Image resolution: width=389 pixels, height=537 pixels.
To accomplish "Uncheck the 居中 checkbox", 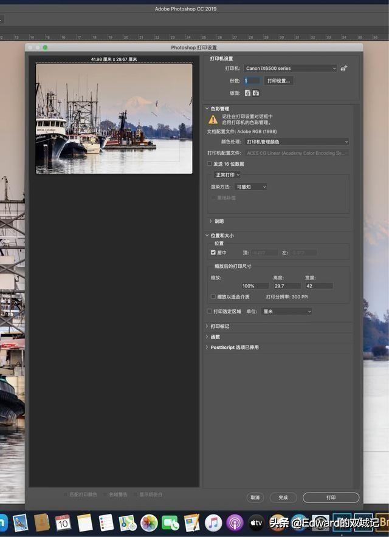I will 213,253.
